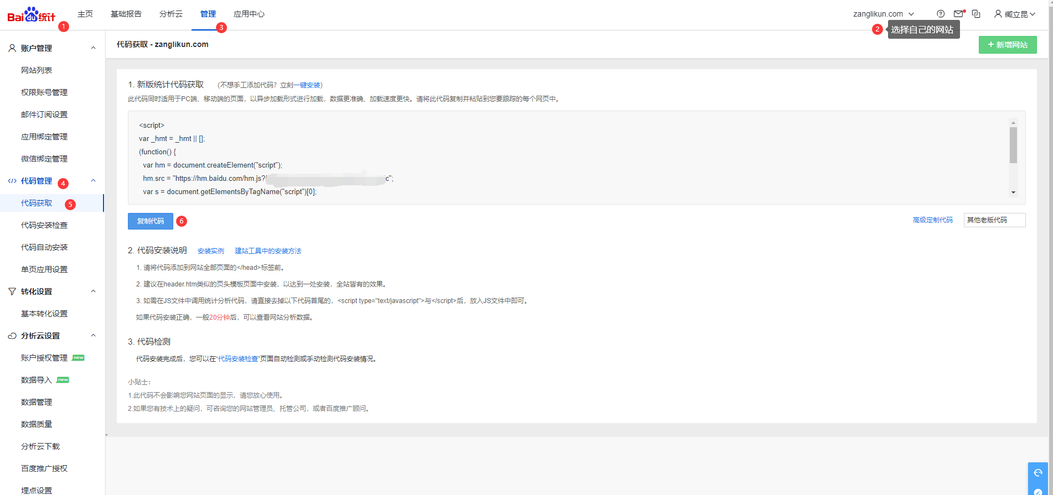Open 百度推广授权 in the sidebar
This screenshot has width=1053, height=495.
point(44,468)
